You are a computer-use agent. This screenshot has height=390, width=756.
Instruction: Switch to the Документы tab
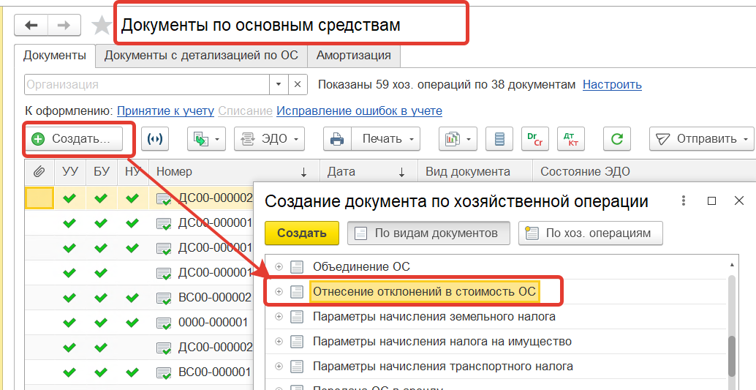(55, 56)
